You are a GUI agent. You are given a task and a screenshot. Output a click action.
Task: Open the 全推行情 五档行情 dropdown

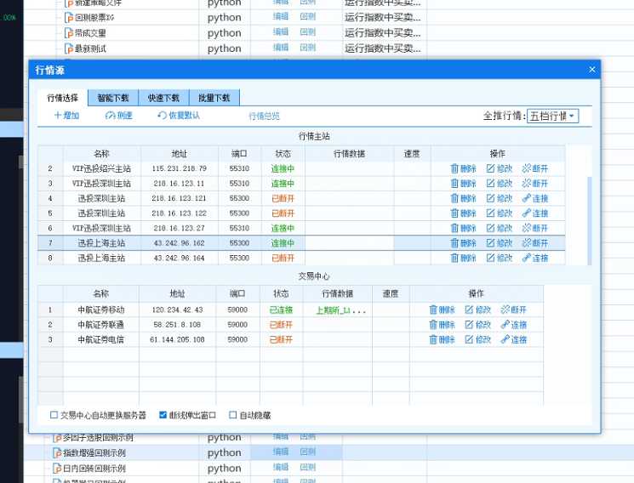(552, 116)
